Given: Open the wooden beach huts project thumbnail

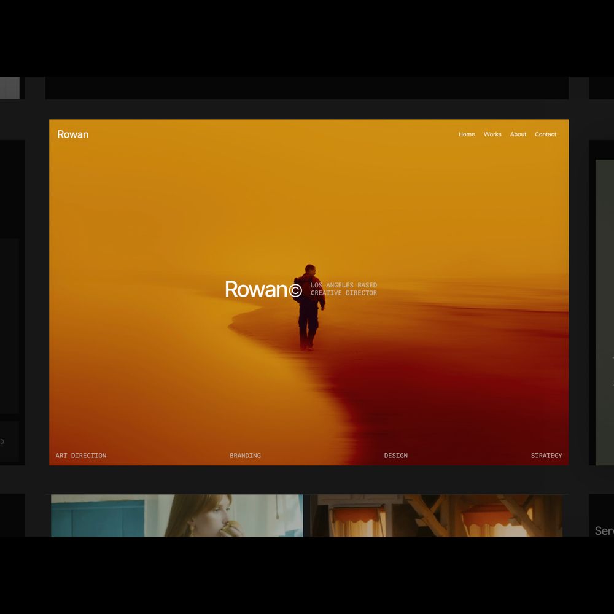Looking at the screenshot, I should pyautogui.click(x=436, y=516).
